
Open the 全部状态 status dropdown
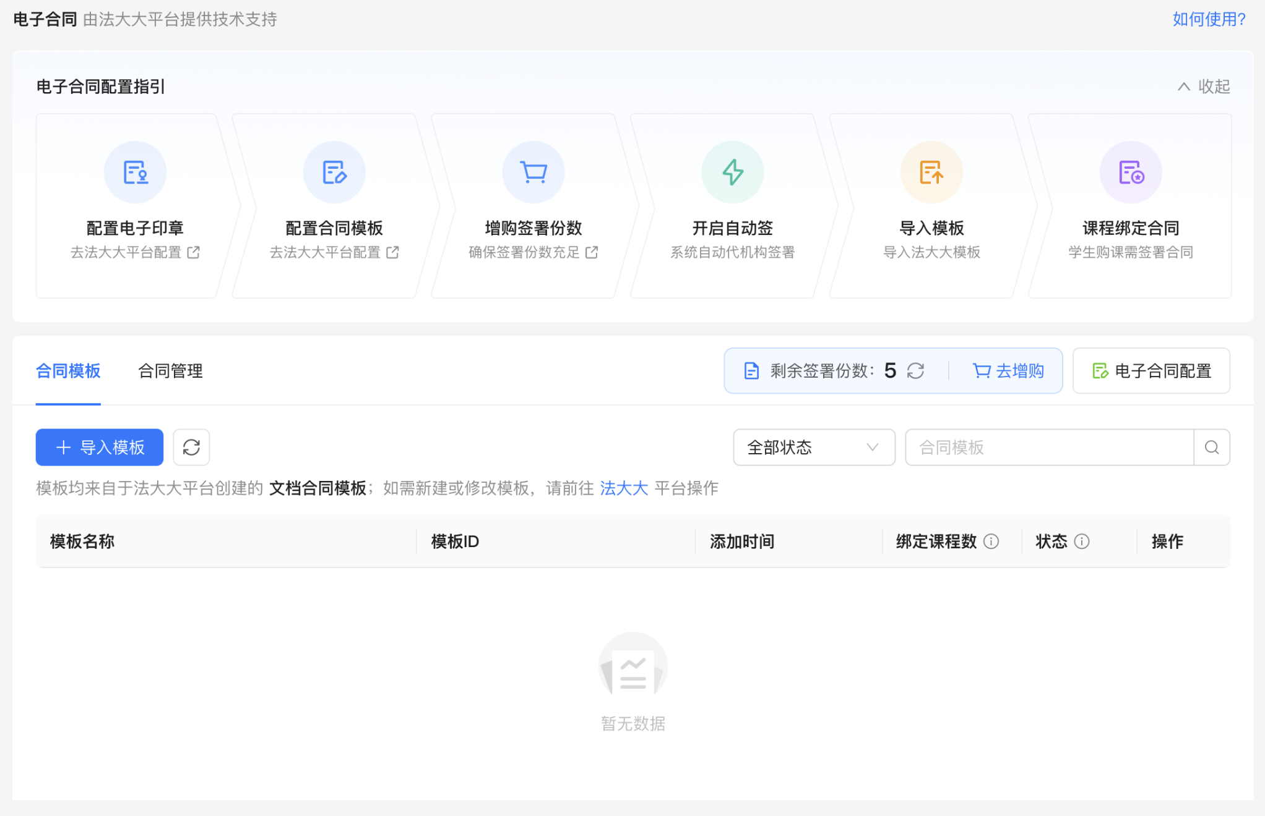813,447
